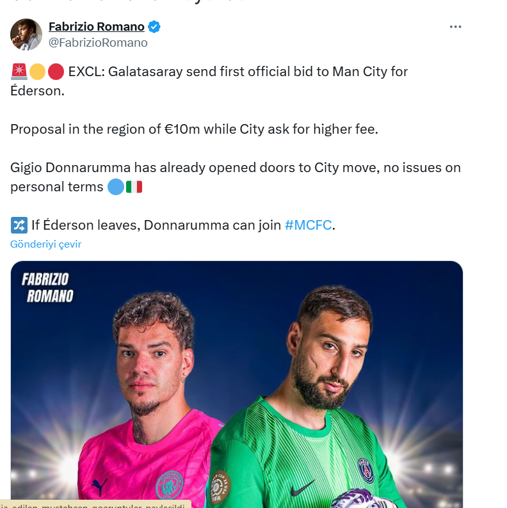Click the Puma logo on pink jersey

[x=100, y=485]
